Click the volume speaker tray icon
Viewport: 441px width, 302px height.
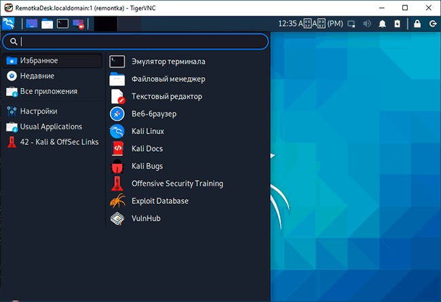[x=367, y=24]
